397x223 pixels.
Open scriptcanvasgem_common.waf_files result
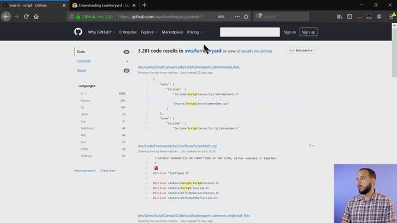[x=189, y=68]
